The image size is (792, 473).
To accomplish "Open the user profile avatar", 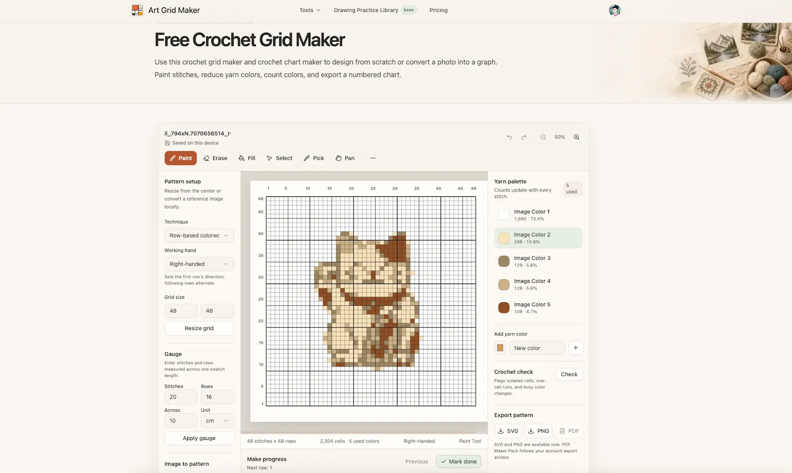I will coord(615,10).
